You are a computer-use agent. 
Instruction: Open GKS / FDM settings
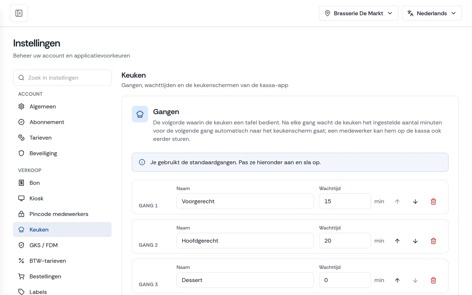click(x=62, y=245)
